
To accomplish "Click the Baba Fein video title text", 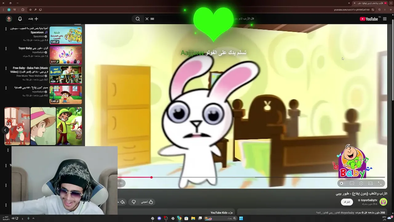I will click(29, 70).
